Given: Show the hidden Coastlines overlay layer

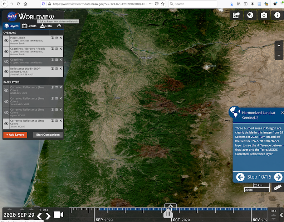Looking at the screenshot, I should (6, 61).
